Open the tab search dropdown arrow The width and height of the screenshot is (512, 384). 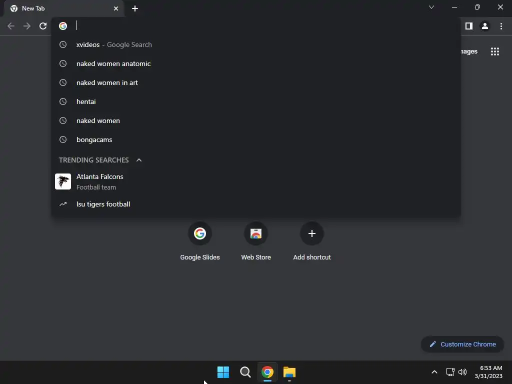click(431, 7)
